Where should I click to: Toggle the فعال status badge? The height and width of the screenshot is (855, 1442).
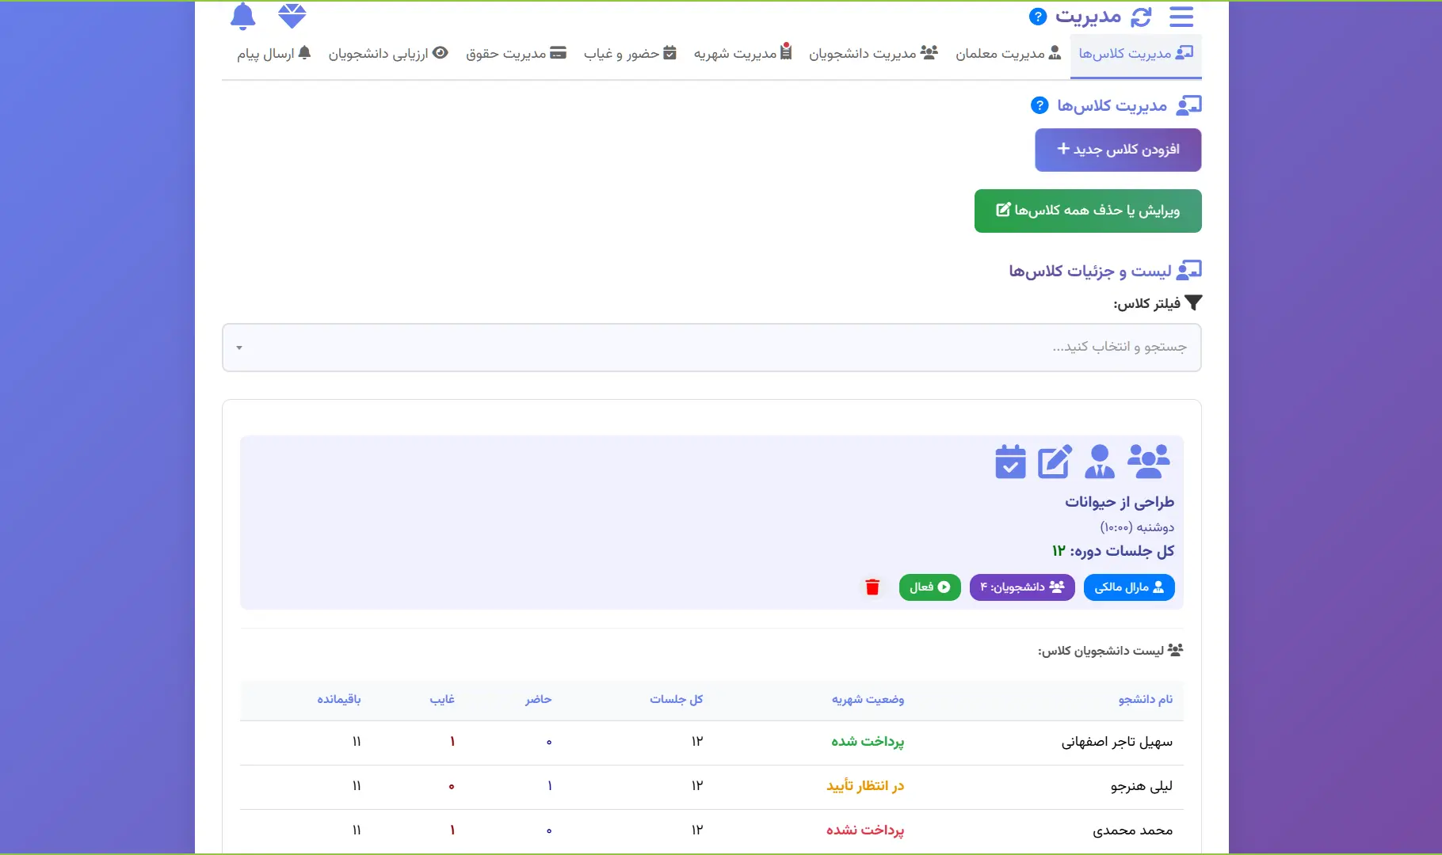[929, 587]
